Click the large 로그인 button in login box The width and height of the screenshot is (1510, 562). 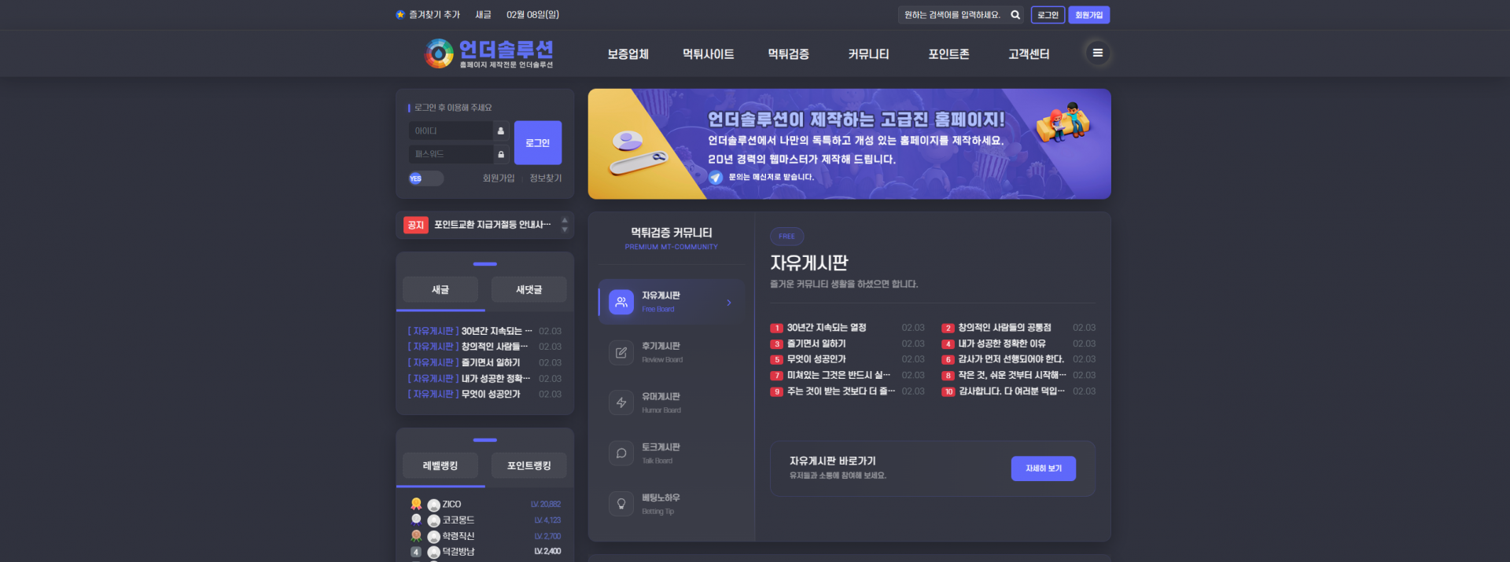[538, 143]
